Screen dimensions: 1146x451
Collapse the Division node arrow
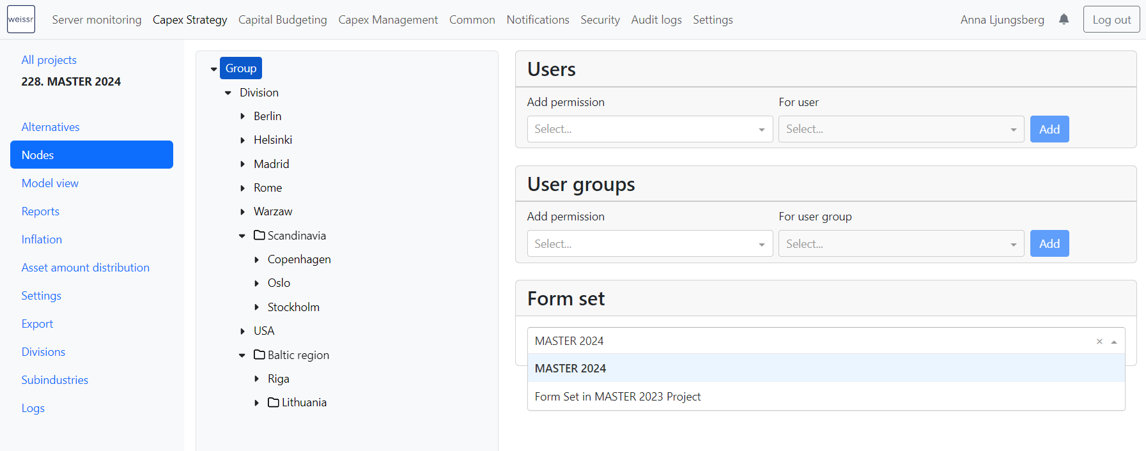[228, 93]
